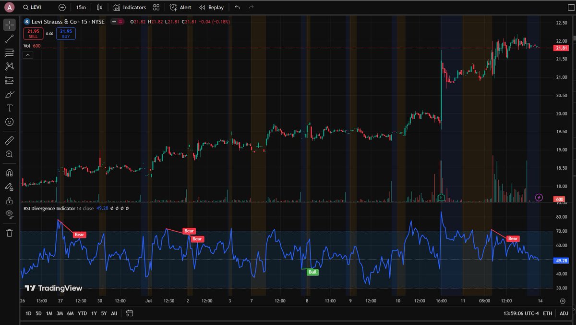The width and height of the screenshot is (576, 325).
Task: Select the 1M date range
Action: click(x=49, y=313)
